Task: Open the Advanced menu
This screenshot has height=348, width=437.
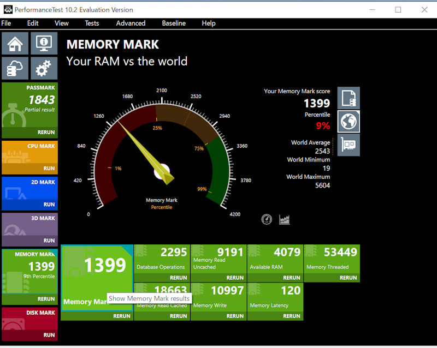Action: point(131,23)
